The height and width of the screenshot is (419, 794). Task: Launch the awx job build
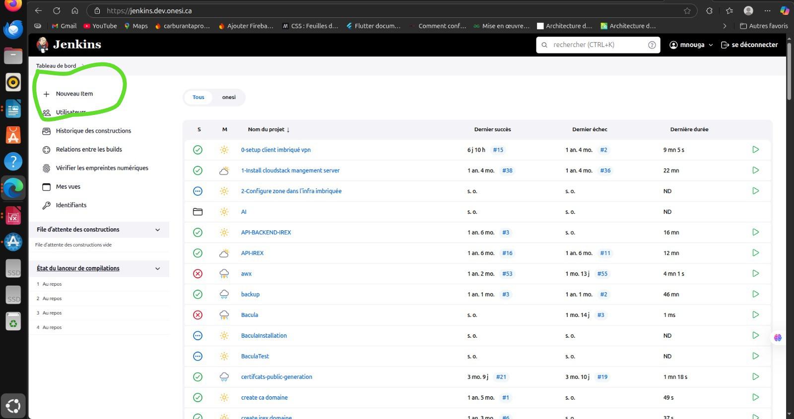(755, 273)
